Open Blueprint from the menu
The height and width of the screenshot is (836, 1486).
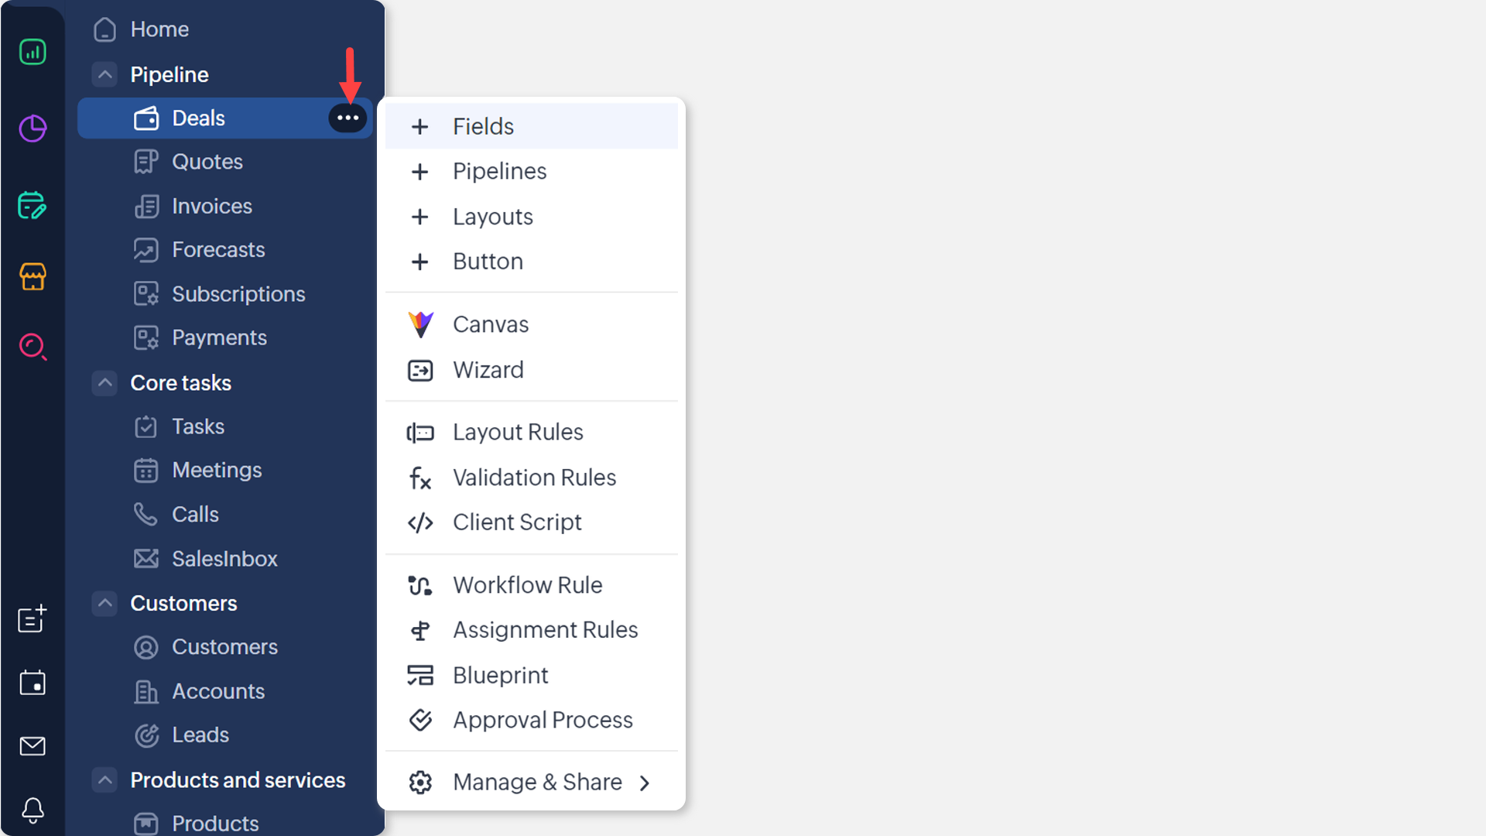500,675
